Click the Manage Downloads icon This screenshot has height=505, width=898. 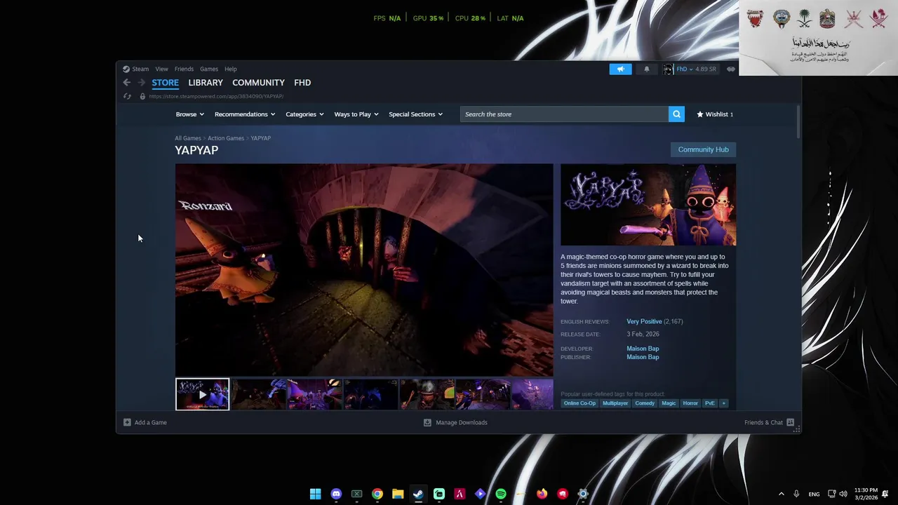pyautogui.click(x=427, y=422)
